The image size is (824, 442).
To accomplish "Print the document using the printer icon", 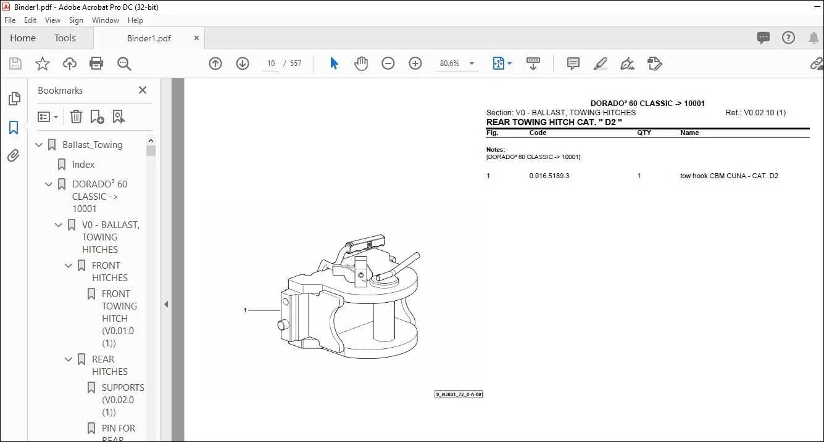I will pos(96,63).
